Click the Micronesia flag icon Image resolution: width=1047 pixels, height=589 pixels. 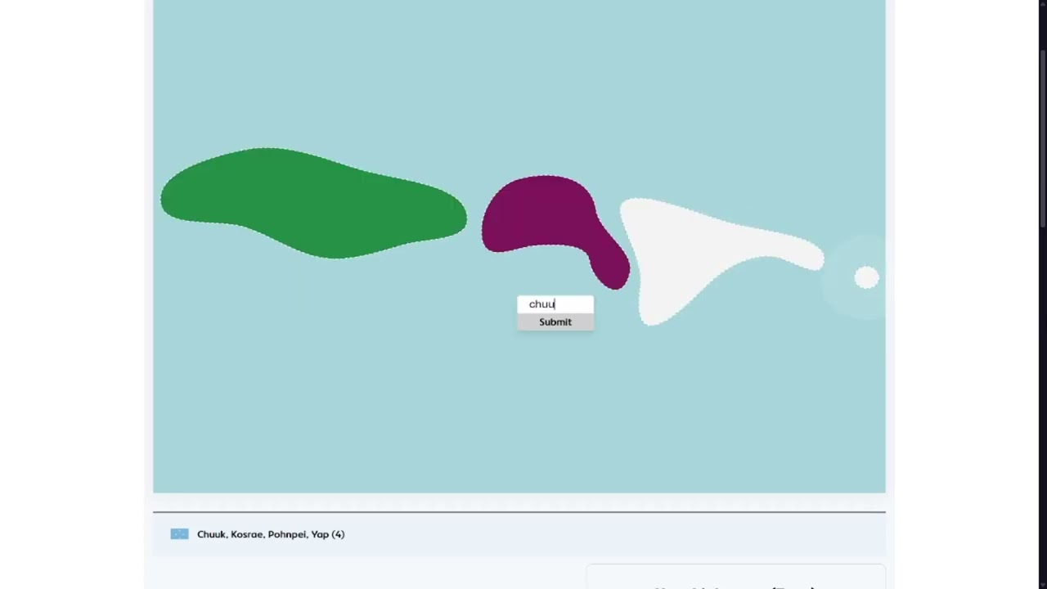179,534
